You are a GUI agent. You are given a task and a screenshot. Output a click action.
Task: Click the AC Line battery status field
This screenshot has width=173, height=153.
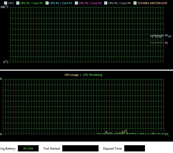pos(28,148)
